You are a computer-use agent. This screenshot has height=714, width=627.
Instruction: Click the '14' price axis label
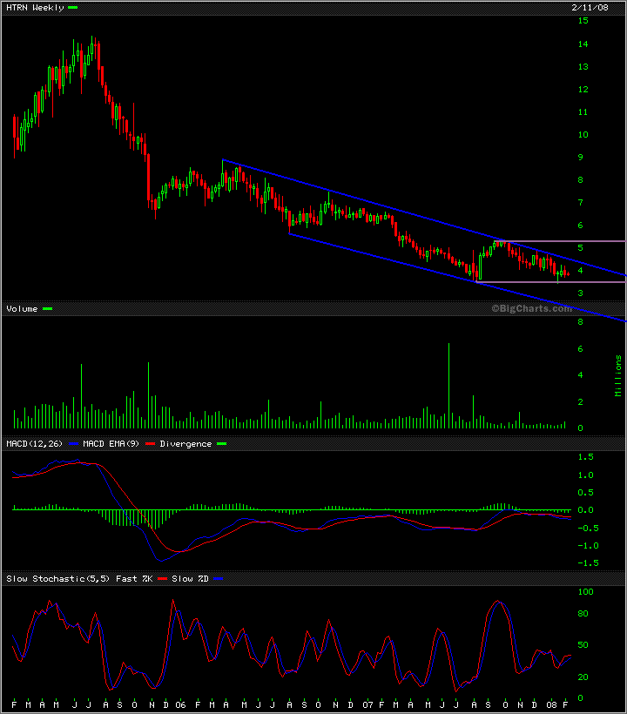coord(583,44)
